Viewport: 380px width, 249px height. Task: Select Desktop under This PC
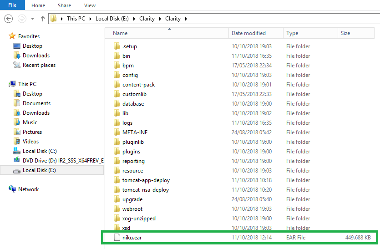pyautogui.click(x=32, y=94)
